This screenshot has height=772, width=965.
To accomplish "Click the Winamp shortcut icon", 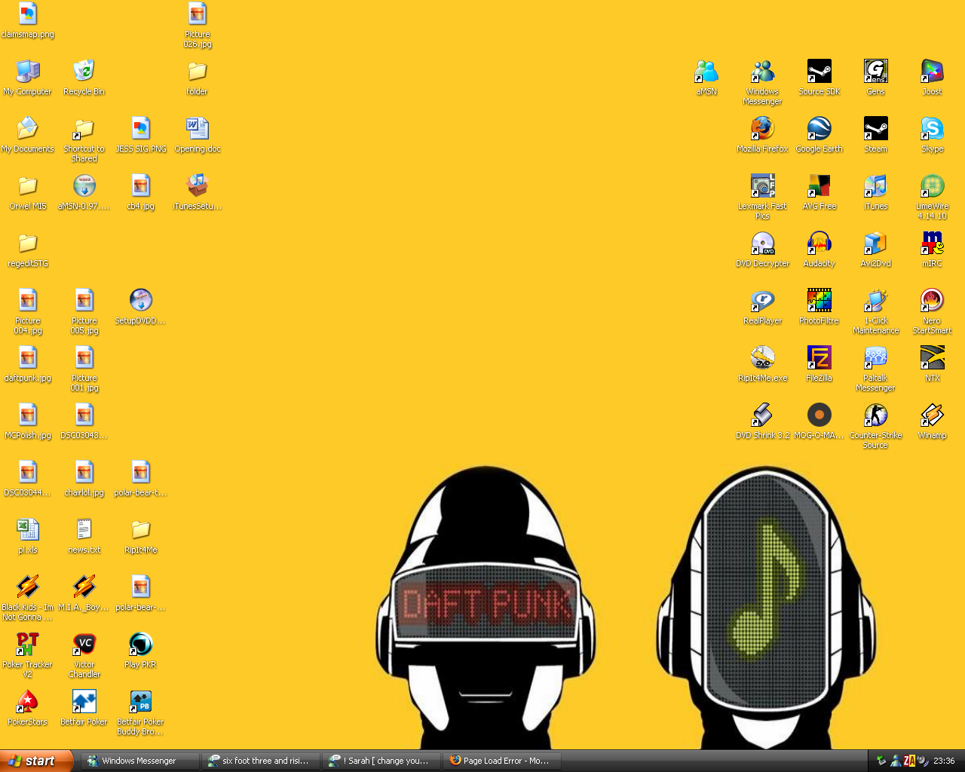I will click(x=932, y=415).
